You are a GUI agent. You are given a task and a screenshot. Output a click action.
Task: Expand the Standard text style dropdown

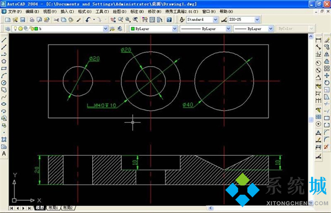pos(215,20)
